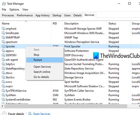Click State Repository Service description

(79, 69)
